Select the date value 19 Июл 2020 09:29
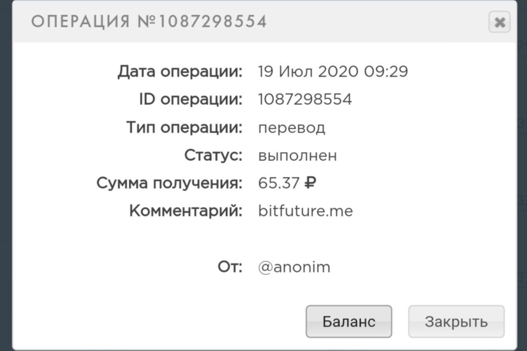Image resolution: width=527 pixels, height=351 pixels. [x=333, y=72]
